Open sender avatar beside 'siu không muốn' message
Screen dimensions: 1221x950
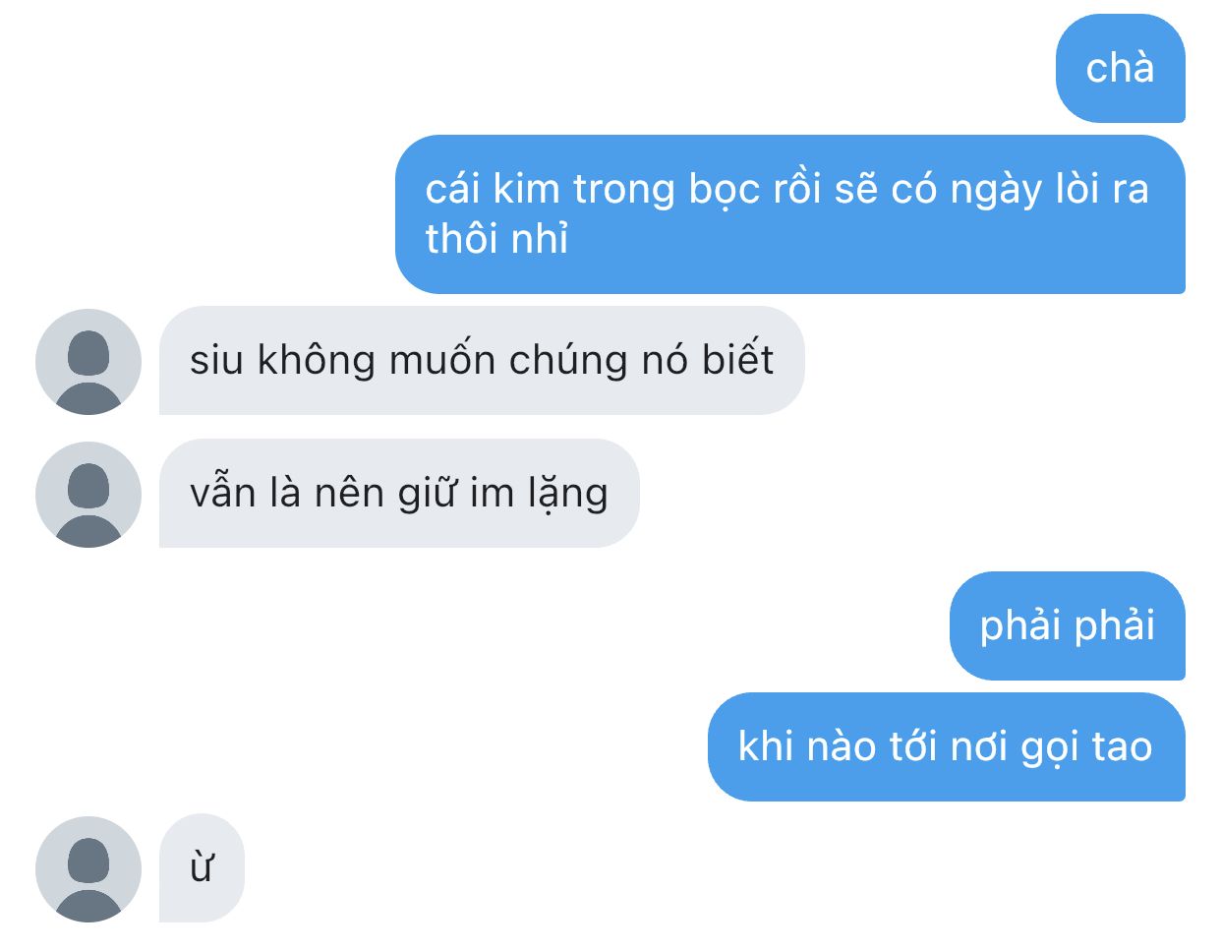[88, 361]
